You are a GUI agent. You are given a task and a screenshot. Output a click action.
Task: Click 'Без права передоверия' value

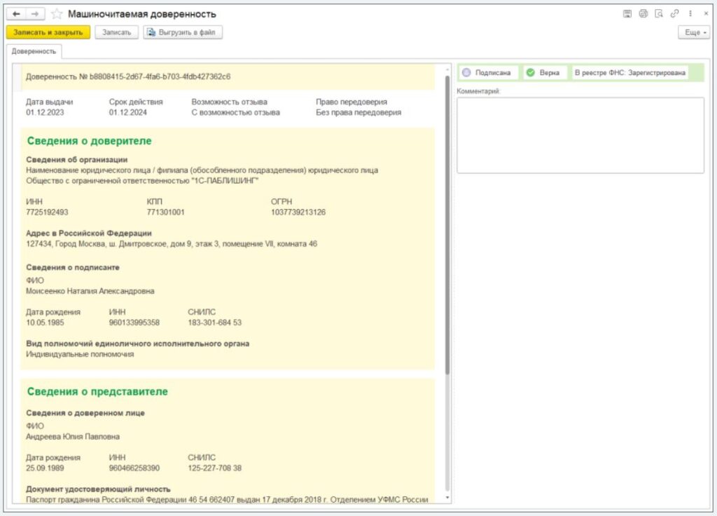[358, 113]
